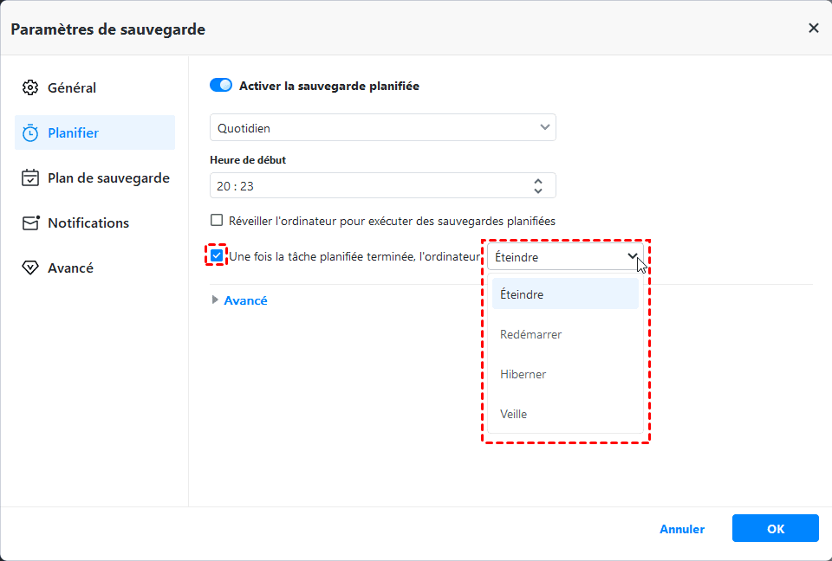This screenshot has height=561, width=832.
Task: Pick Éteindre in the open list
Action: pyautogui.click(x=522, y=294)
